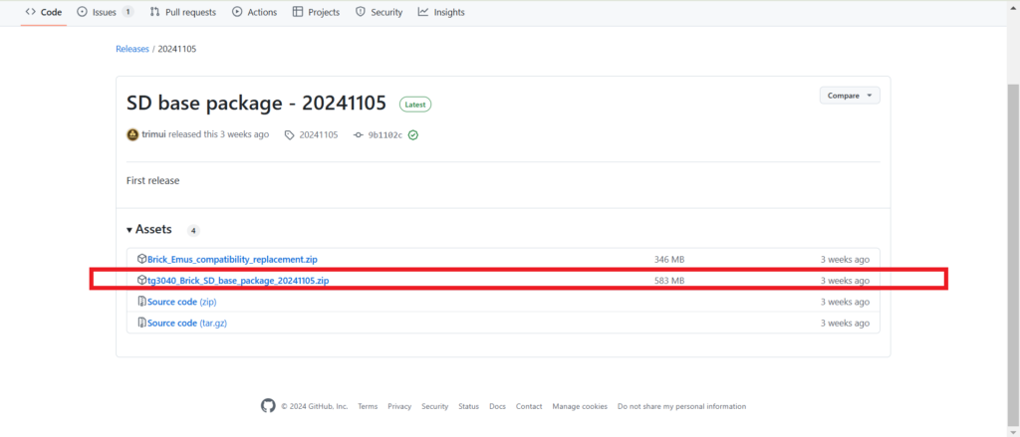
Task: Open the Privacy footer link
Action: (399, 406)
